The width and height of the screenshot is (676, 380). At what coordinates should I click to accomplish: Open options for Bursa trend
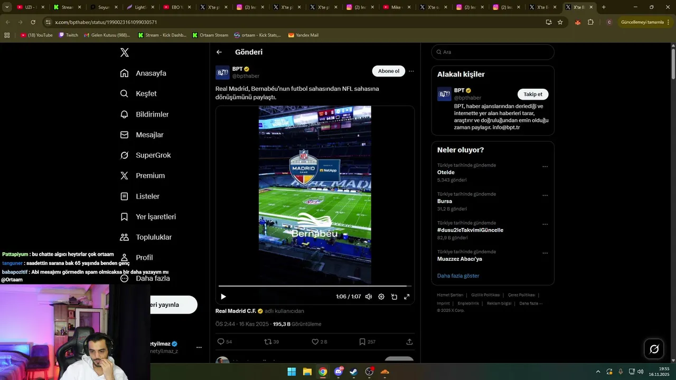[545, 195]
